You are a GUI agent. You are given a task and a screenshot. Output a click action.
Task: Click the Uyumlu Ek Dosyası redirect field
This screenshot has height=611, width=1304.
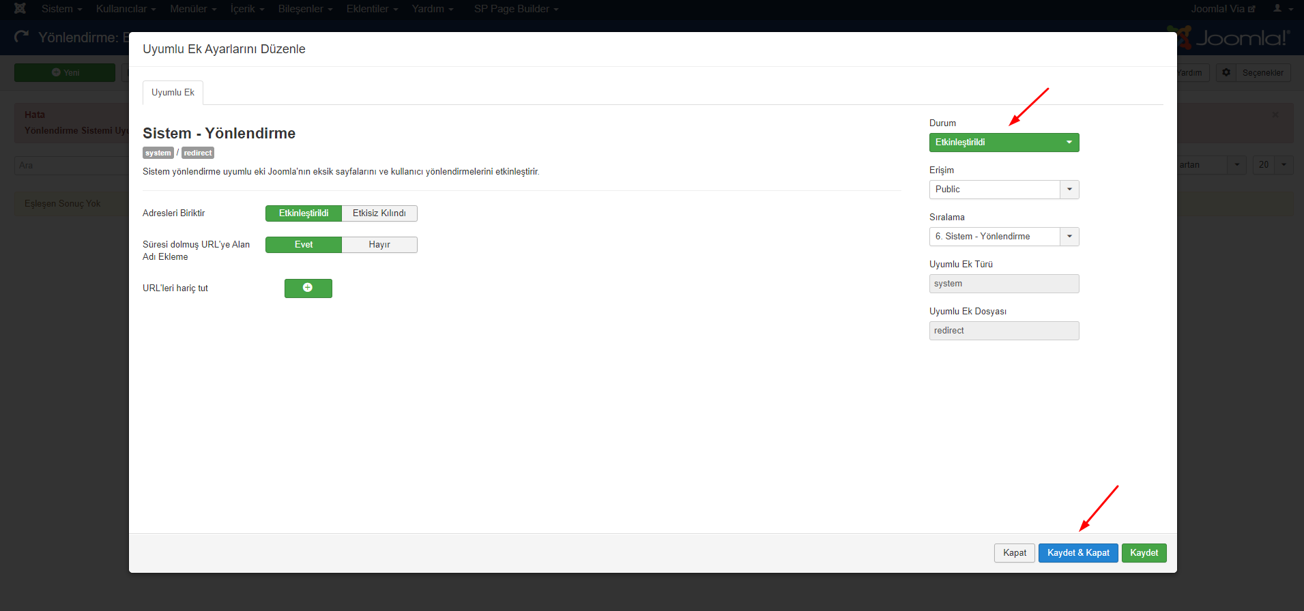(1004, 331)
